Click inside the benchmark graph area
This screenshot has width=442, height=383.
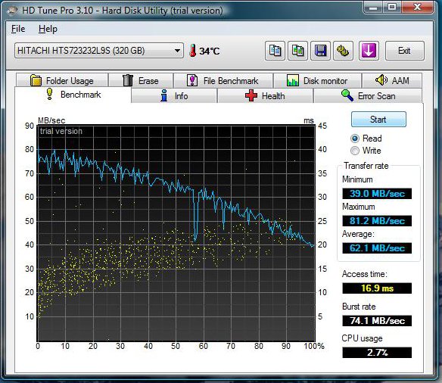coord(176,233)
